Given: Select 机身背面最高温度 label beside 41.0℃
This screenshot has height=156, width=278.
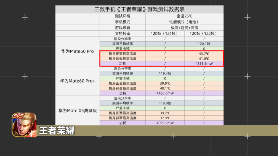Looking at the screenshot, I should 122,59.
